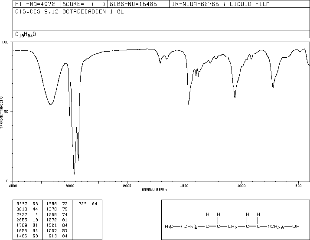Screen dimensions: 310x240
Task: Click the SDBS-NO=15485 header cell
Action: (x=139, y=4)
